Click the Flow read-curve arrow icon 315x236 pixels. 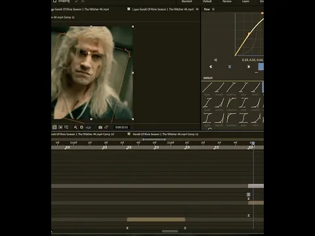pos(215,60)
